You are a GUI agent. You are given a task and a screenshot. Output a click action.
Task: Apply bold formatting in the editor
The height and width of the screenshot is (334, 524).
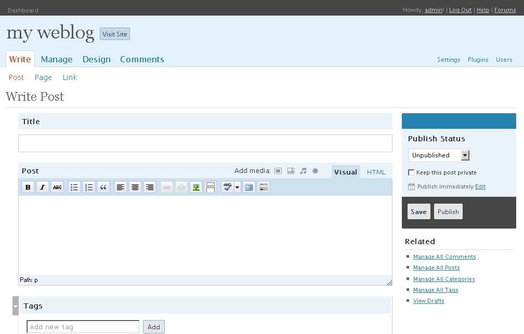click(x=28, y=187)
